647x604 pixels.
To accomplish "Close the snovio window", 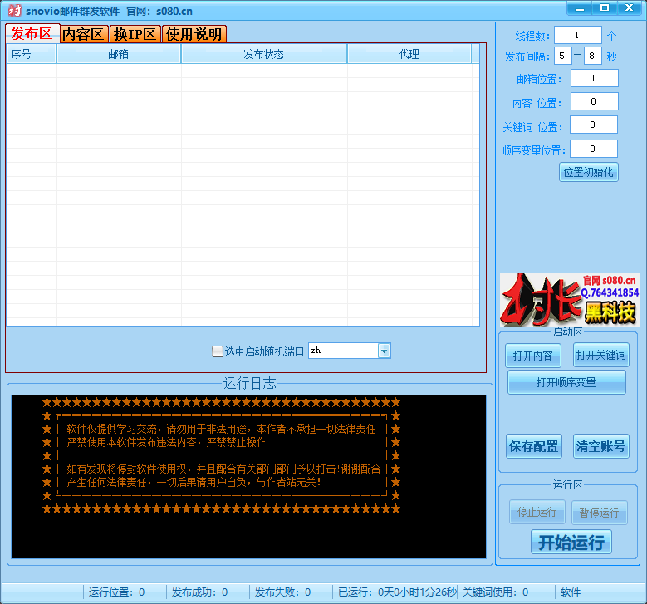I will coord(629,7).
